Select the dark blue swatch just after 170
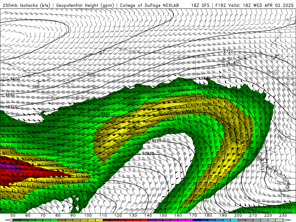The width and height of the screenshot is (296, 222). (197, 220)
